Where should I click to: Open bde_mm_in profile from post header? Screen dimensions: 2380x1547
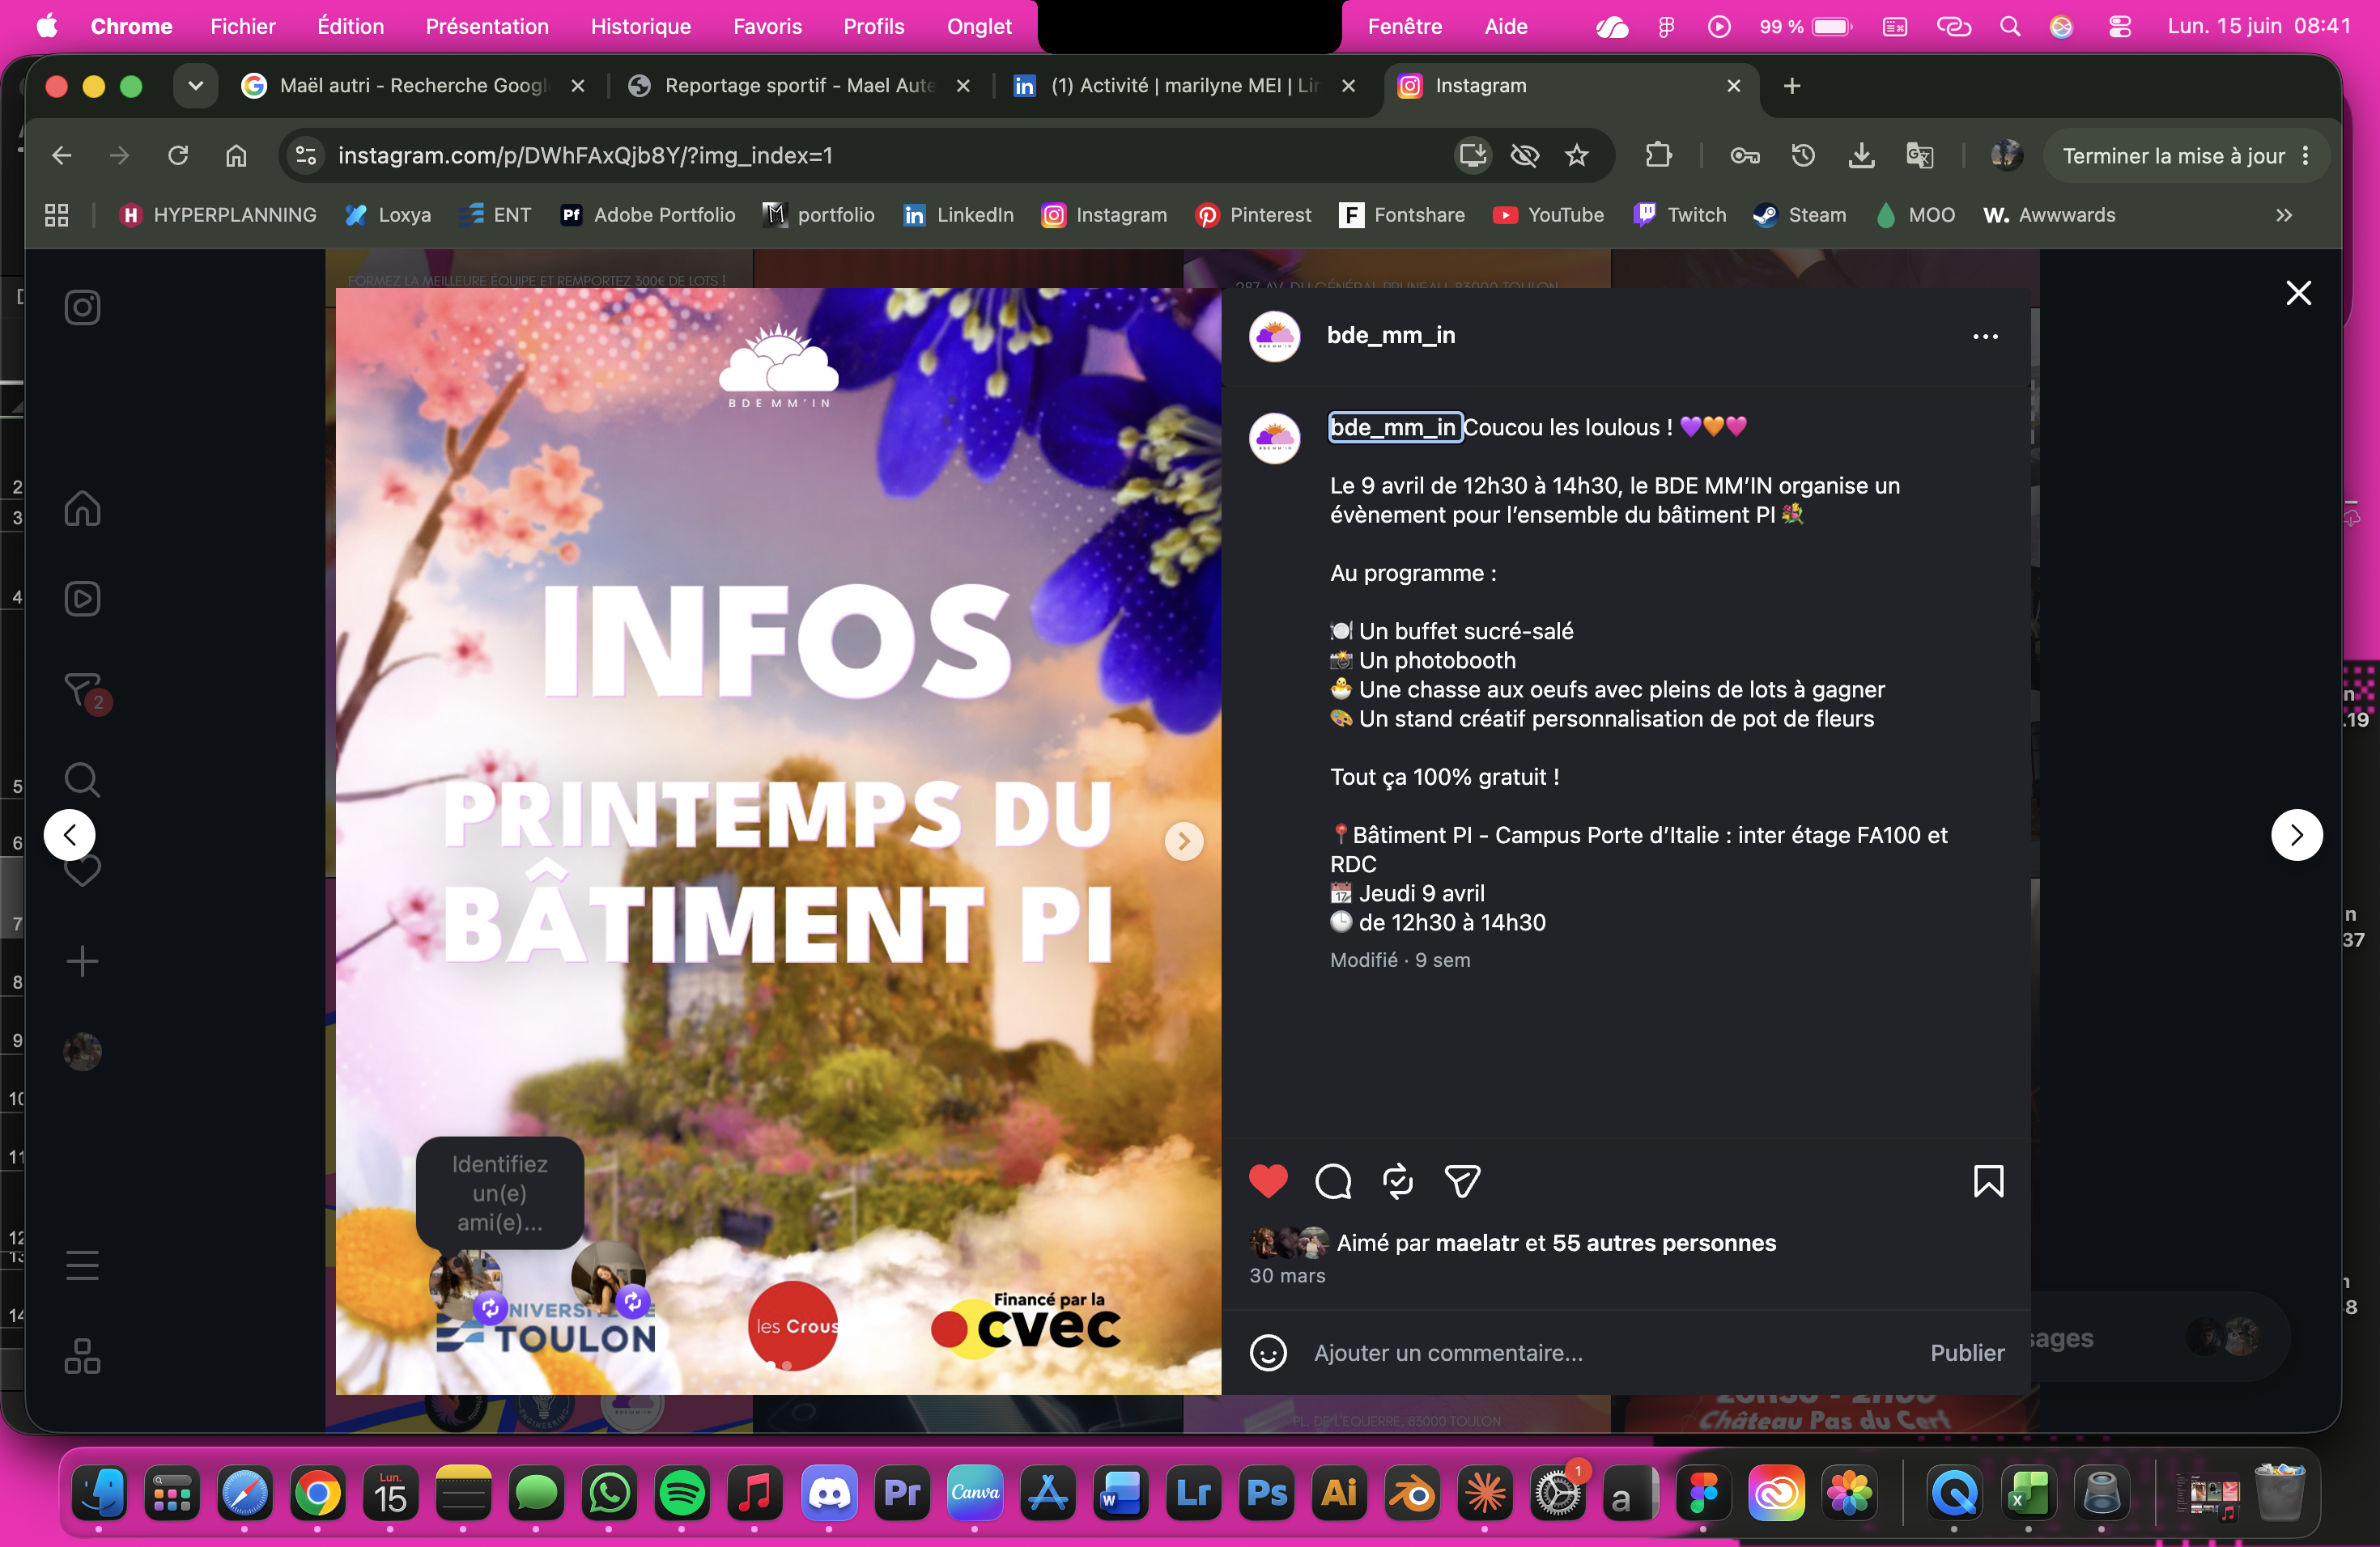(x=1390, y=336)
